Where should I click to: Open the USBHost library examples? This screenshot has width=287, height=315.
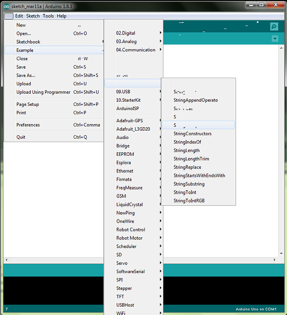pos(134,305)
